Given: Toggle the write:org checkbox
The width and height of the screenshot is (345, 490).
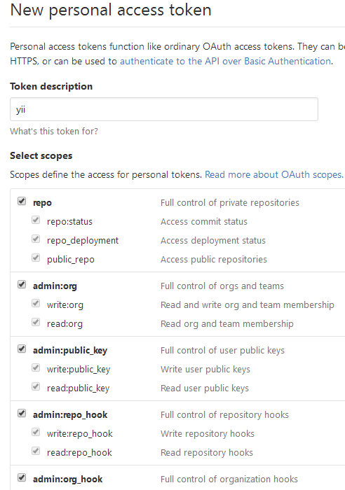Looking at the screenshot, I should (36, 303).
